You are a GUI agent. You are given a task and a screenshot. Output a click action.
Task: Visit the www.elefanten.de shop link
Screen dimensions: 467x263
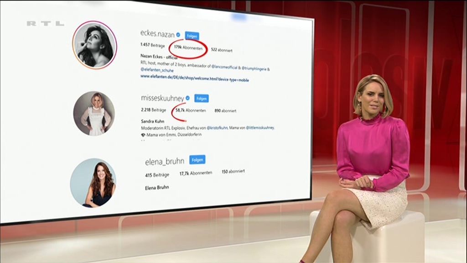click(194, 79)
